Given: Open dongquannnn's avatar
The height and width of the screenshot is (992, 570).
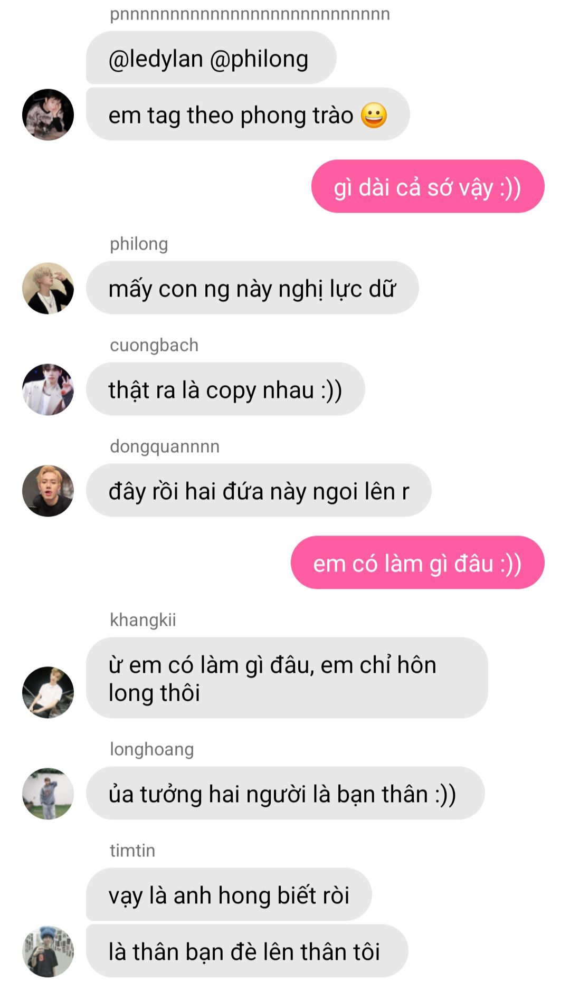Looking at the screenshot, I should [x=48, y=491].
